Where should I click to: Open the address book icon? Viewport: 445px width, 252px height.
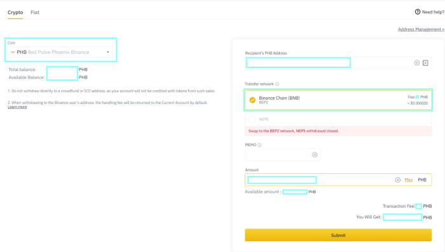[425, 63]
